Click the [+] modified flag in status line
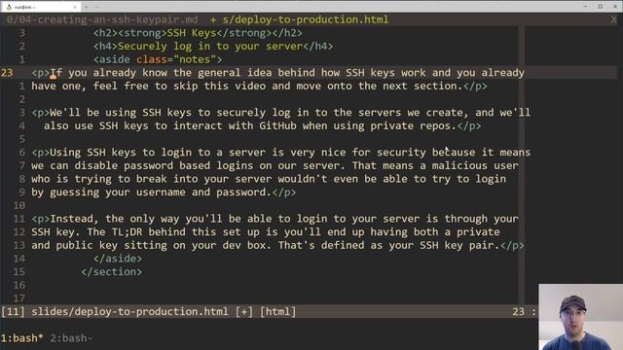Viewport: 623px width, 350px height. (x=243, y=311)
